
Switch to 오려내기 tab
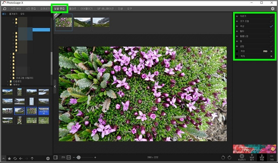[x=45, y=9]
